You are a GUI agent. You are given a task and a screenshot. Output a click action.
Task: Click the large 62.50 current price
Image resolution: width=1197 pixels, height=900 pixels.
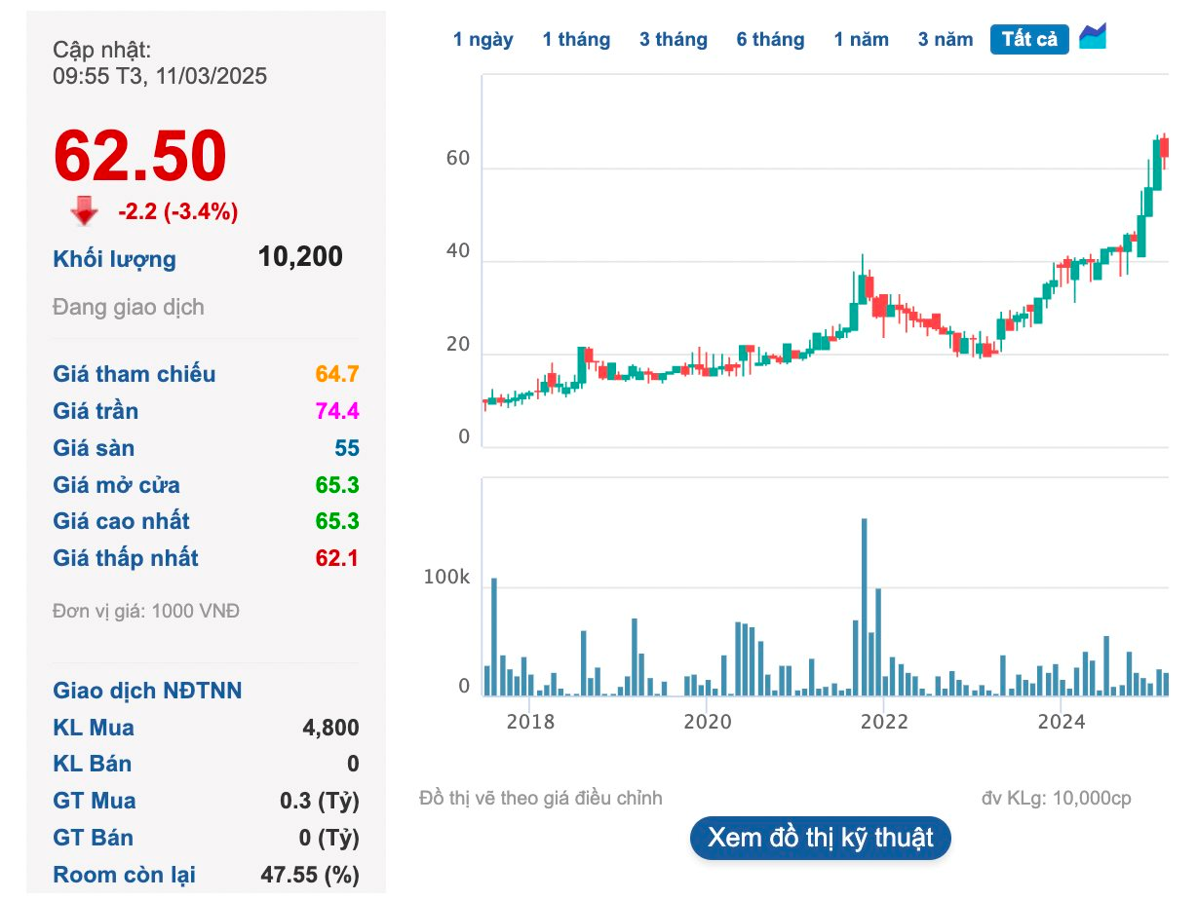tap(140, 156)
